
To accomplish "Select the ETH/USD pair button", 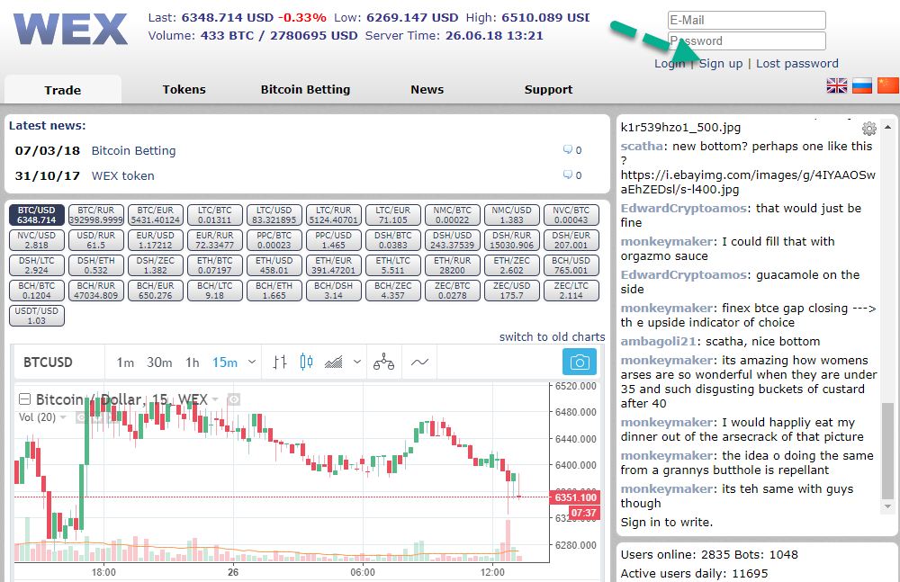I will click(274, 265).
